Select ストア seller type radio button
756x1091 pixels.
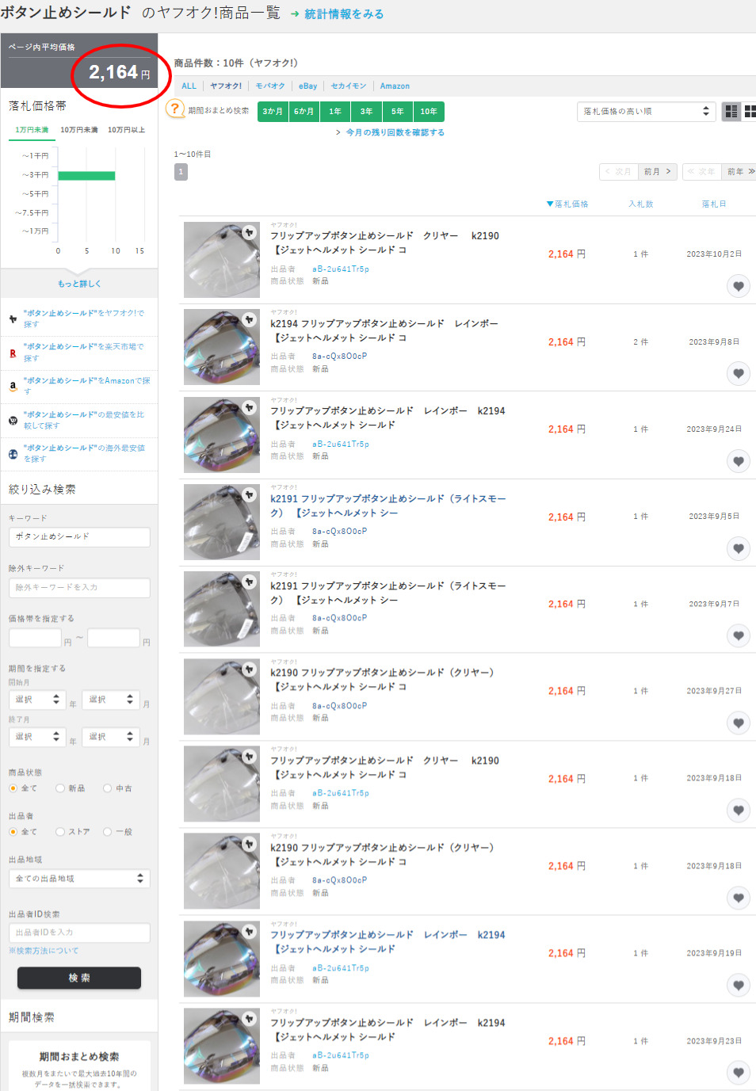pyautogui.click(x=60, y=832)
